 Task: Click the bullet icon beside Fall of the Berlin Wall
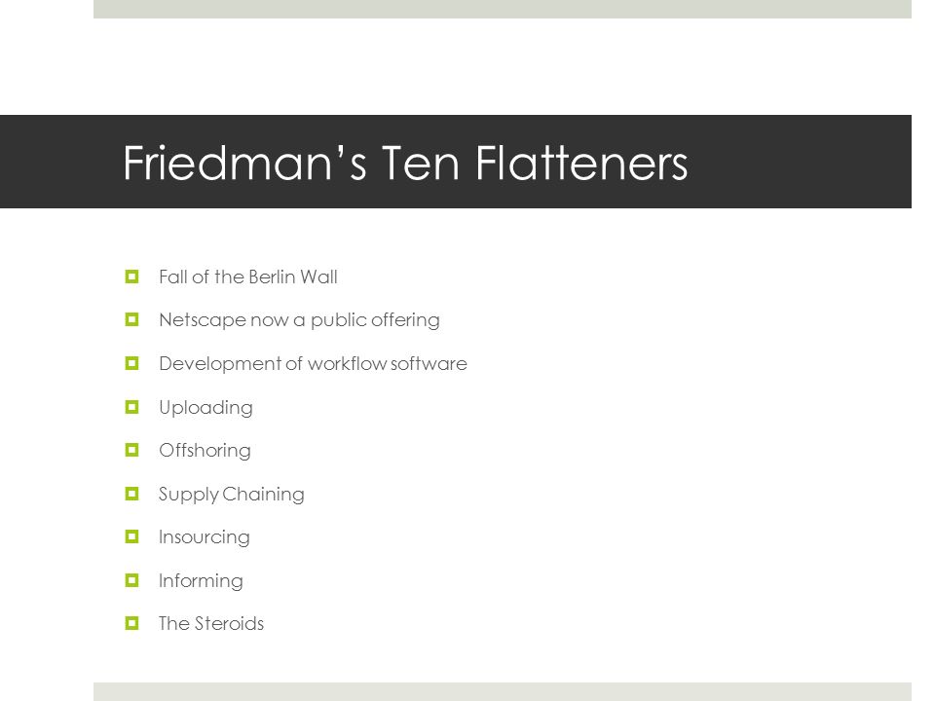131,277
